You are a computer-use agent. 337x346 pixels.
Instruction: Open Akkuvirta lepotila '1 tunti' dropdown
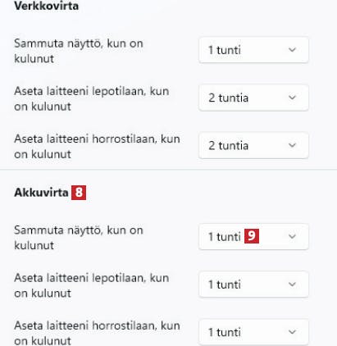[253, 285]
